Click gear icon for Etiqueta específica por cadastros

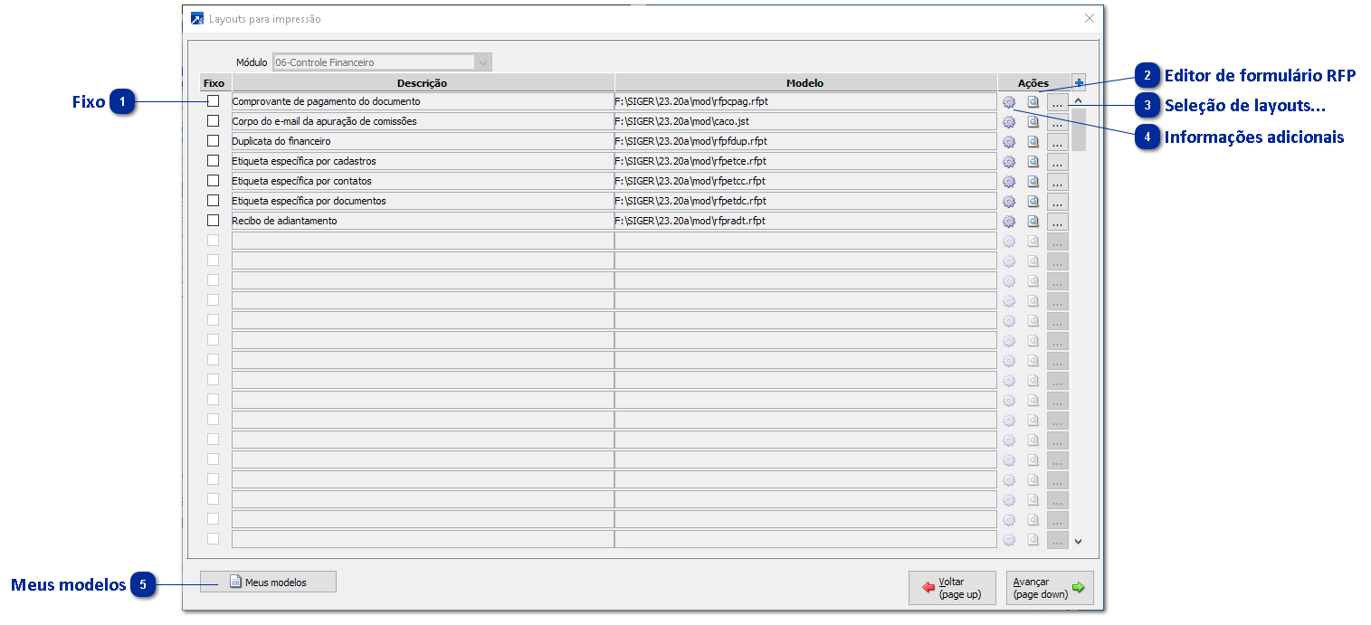(1009, 162)
